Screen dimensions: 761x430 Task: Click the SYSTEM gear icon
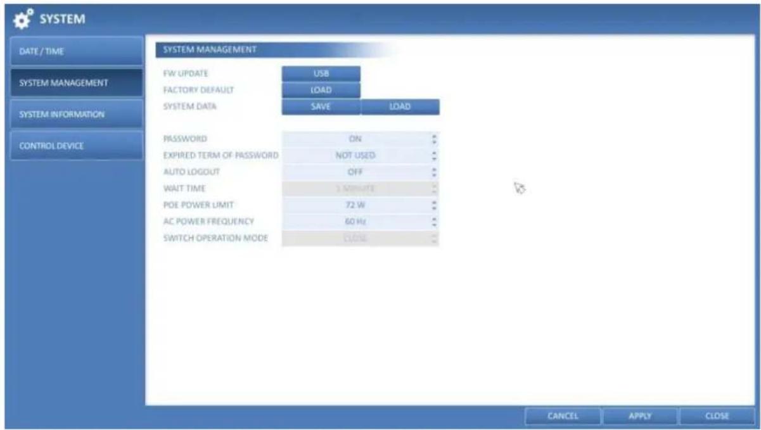click(x=23, y=18)
